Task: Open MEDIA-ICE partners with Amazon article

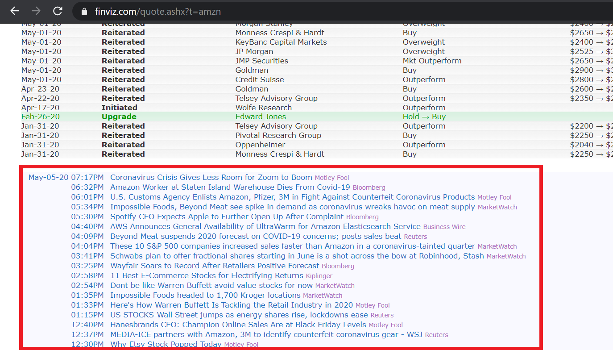Action: click(266, 335)
